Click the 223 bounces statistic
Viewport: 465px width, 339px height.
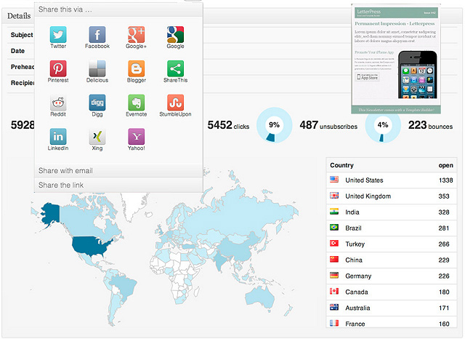pos(430,125)
